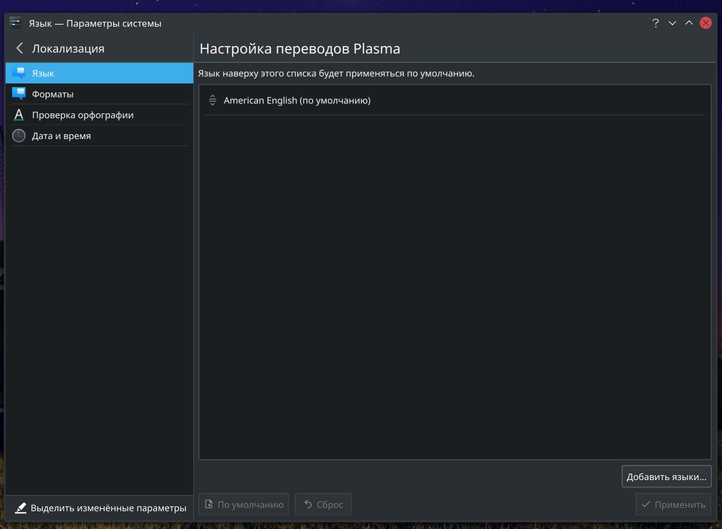
Task: Click the Язык speech bubble icon
Action: coord(19,73)
